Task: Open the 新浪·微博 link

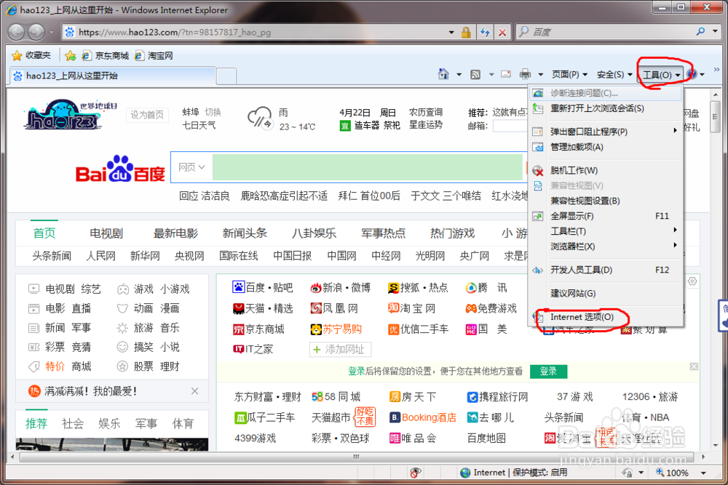Action: click(x=340, y=288)
